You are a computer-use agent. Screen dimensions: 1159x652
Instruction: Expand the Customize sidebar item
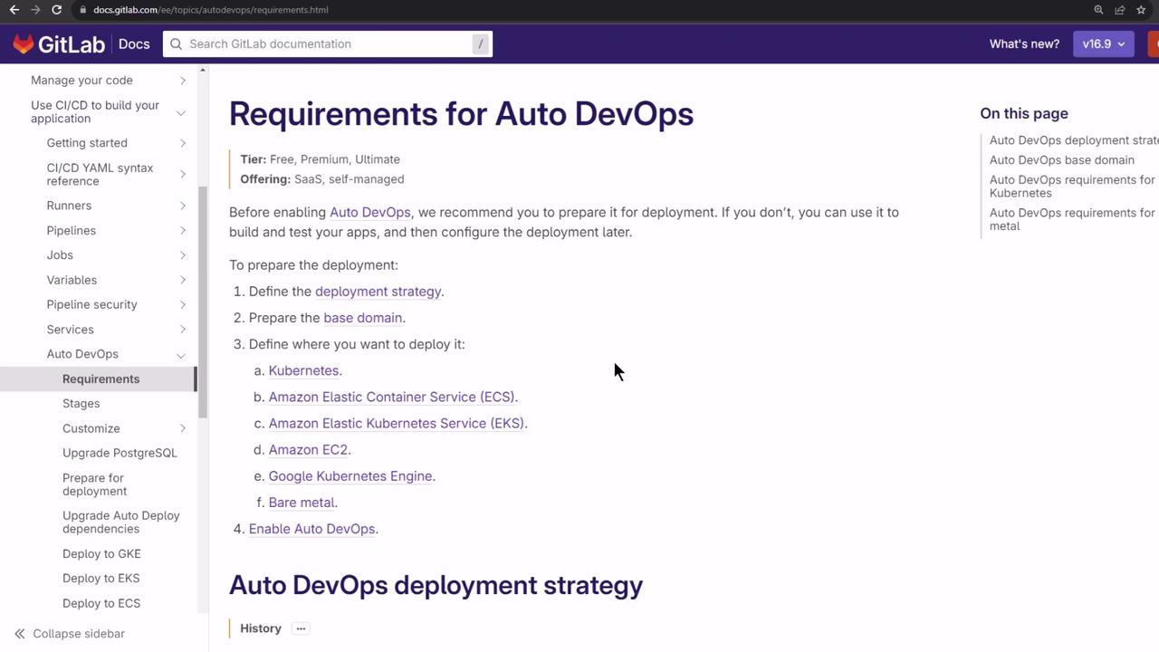pos(182,428)
